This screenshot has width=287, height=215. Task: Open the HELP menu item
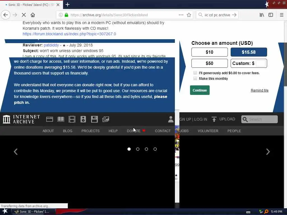coord(113,131)
